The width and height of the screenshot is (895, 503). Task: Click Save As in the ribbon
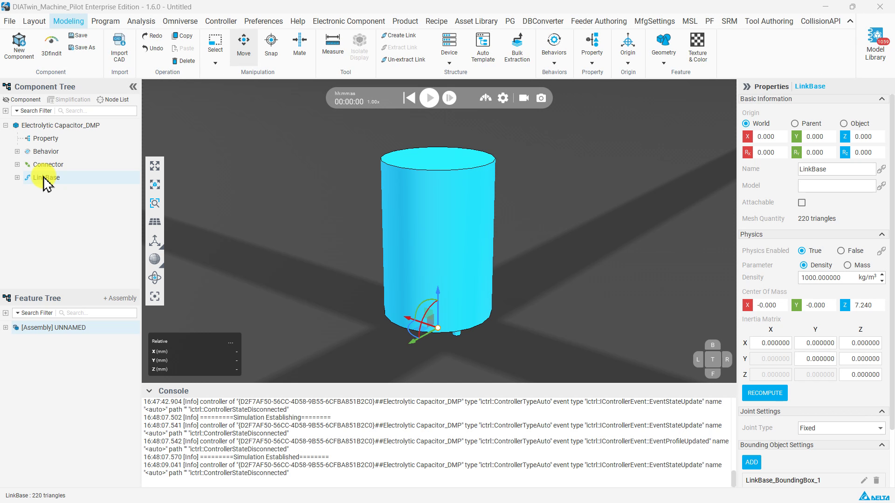[x=82, y=48]
